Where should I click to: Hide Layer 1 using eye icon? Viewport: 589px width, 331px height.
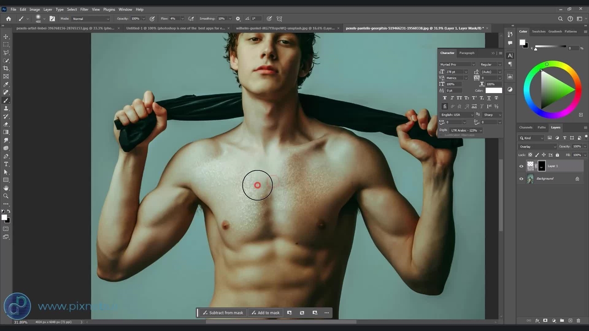521,166
